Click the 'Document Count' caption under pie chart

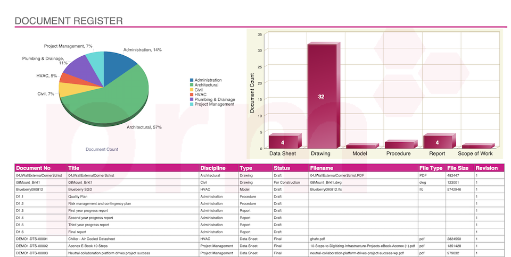coord(102,149)
